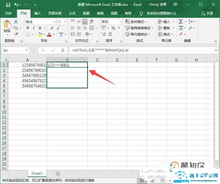This screenshot has width=220, height=184.
Task: Click the percent style icon
Action: click(x=113, y=28)
